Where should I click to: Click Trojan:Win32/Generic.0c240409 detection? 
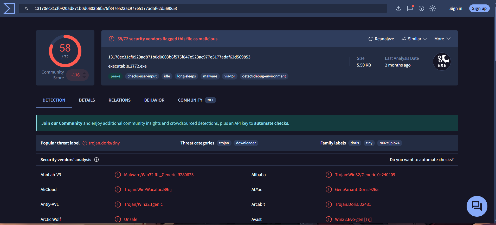[x=365, y=175]
